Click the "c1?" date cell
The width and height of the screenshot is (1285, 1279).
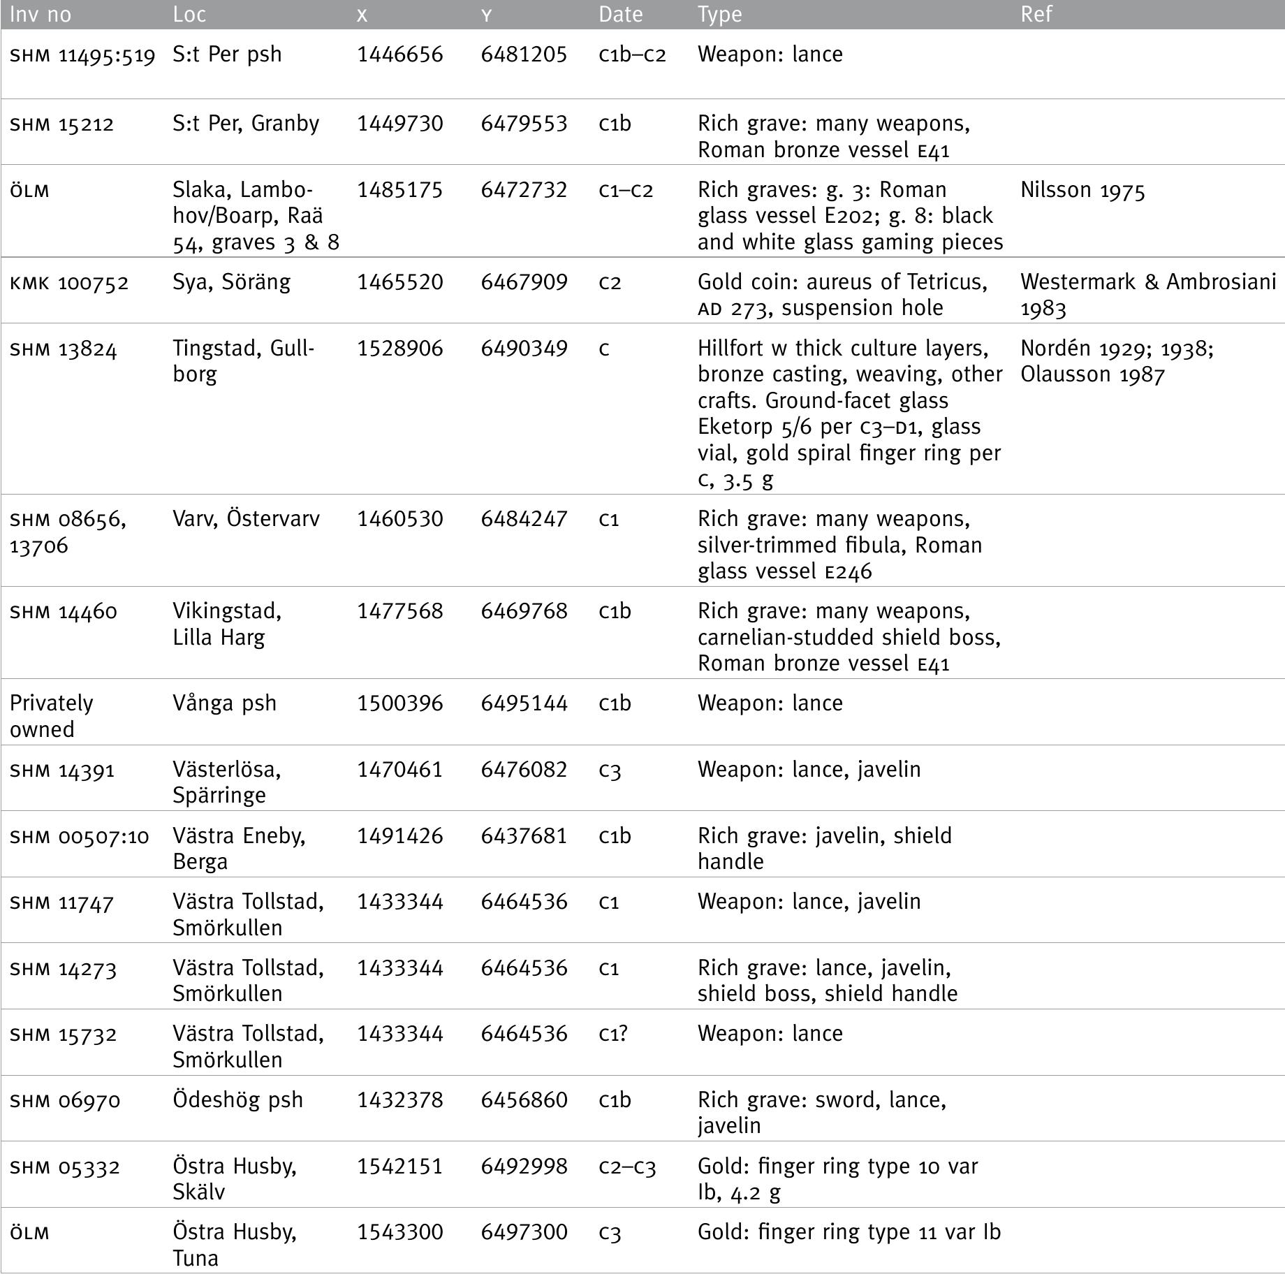click(x=613, y=1034)
